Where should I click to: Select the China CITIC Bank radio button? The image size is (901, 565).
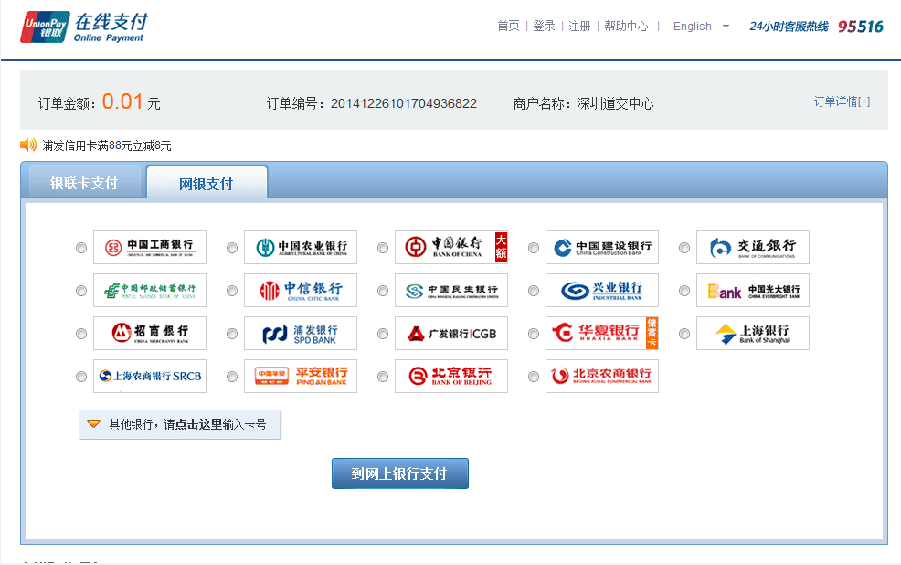[x=232, y=291]
